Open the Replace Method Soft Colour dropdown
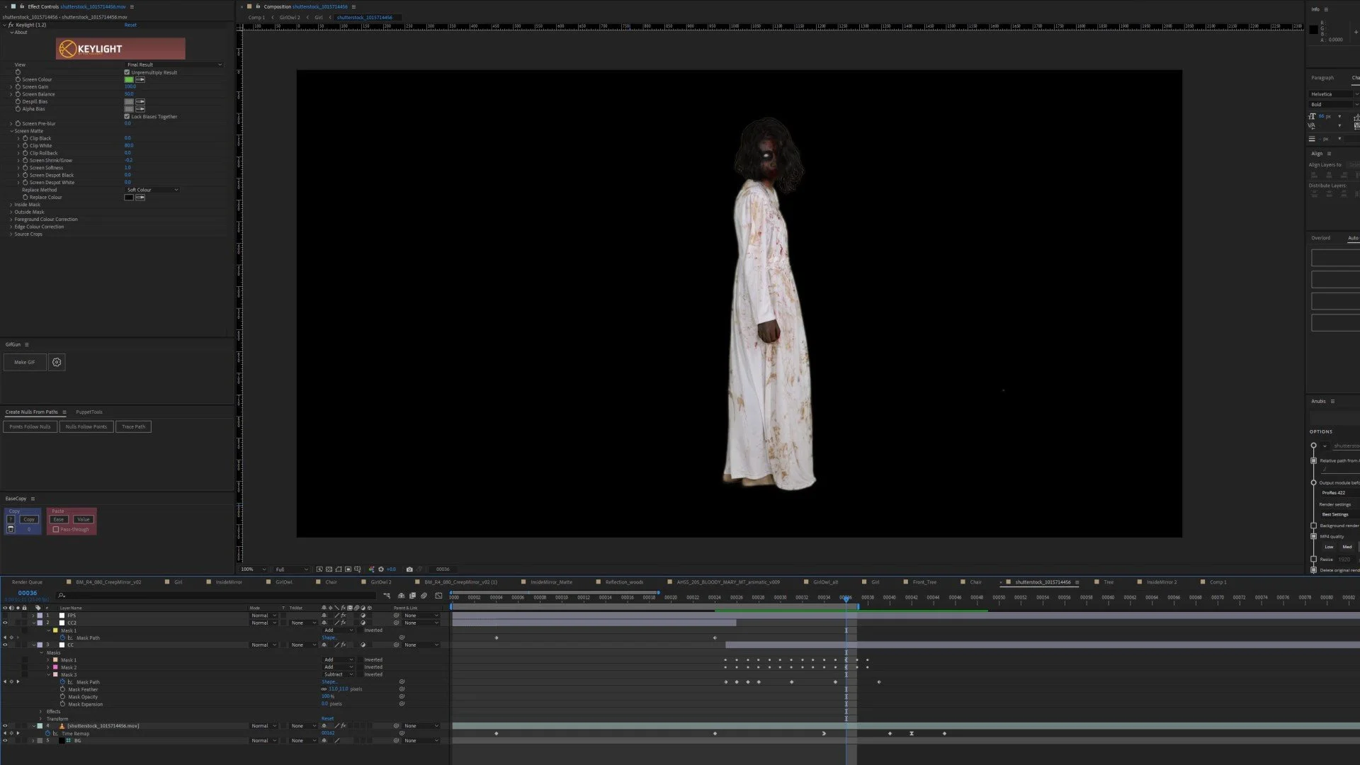Viewport: 1360px width, 765px height. (x=152, y=190)
